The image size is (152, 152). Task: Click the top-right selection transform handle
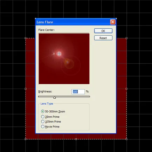pyautogui.click(x=126, y=38)
